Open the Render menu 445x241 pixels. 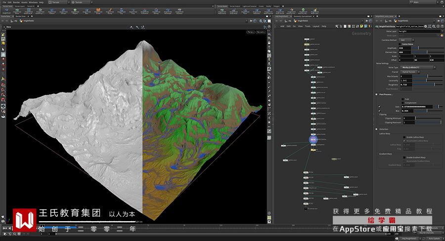(16, 2)
